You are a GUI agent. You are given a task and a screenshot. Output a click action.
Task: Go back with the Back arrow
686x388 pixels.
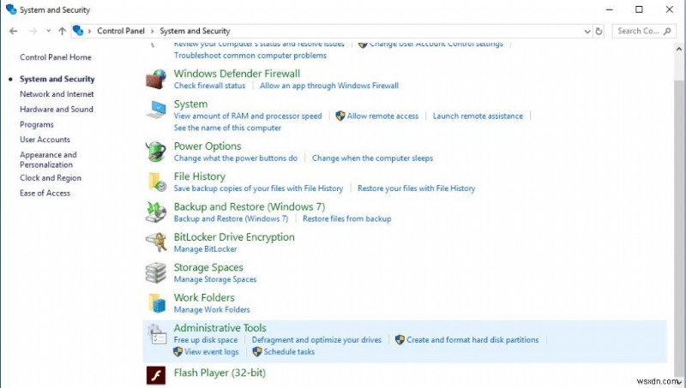(x=13, y=31)
